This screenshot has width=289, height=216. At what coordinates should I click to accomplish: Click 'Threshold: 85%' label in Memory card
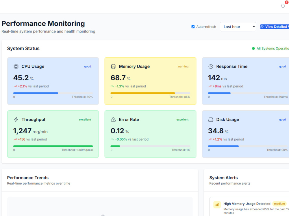click(179, 97)
